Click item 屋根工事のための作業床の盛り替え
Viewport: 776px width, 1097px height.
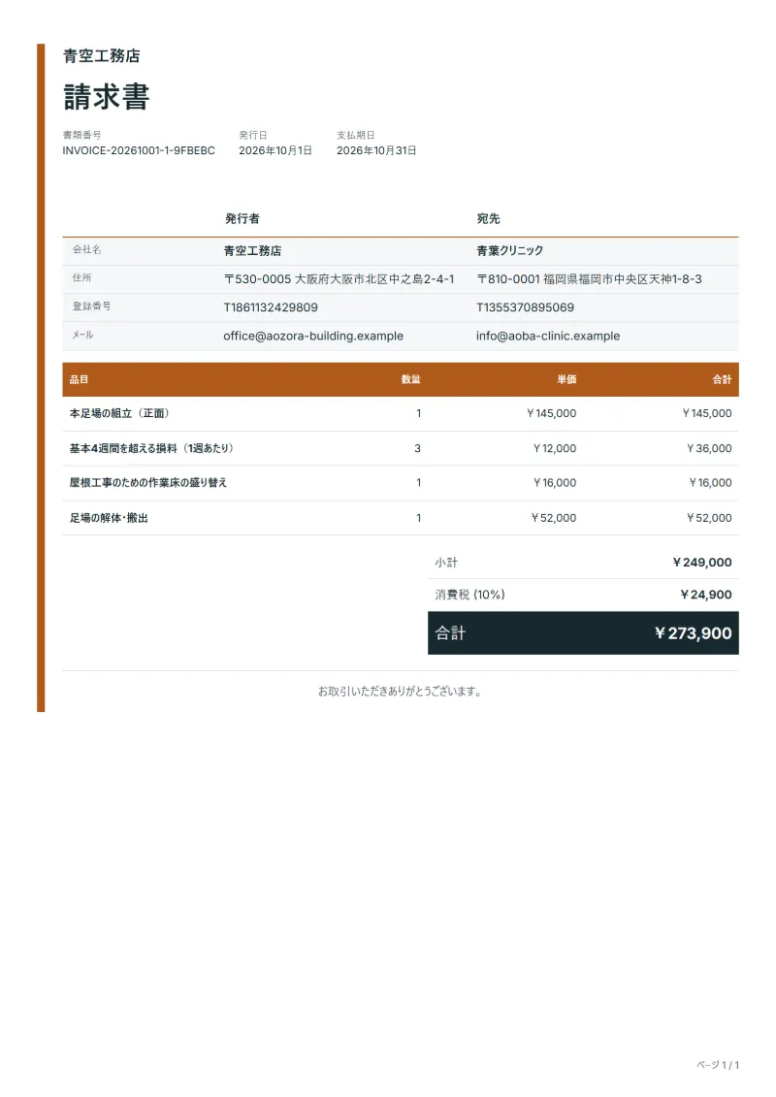[x=148, y=483]
